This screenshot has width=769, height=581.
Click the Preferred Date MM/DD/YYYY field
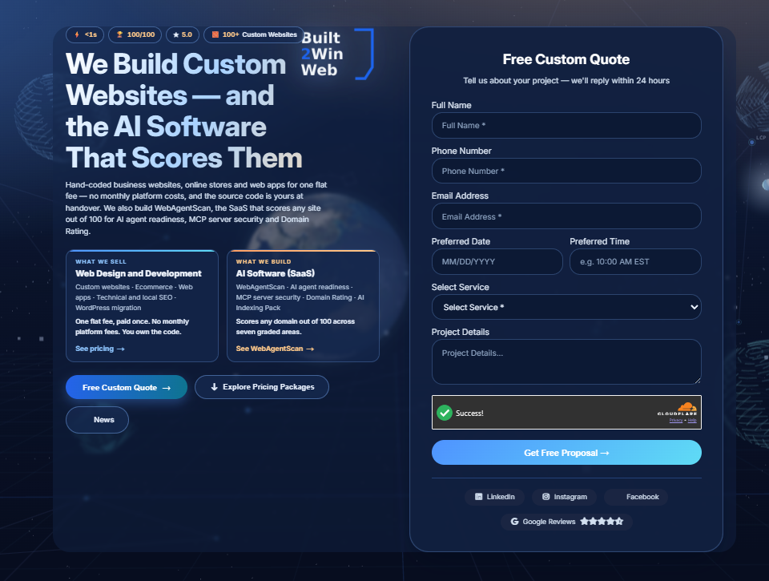[497, 261]
